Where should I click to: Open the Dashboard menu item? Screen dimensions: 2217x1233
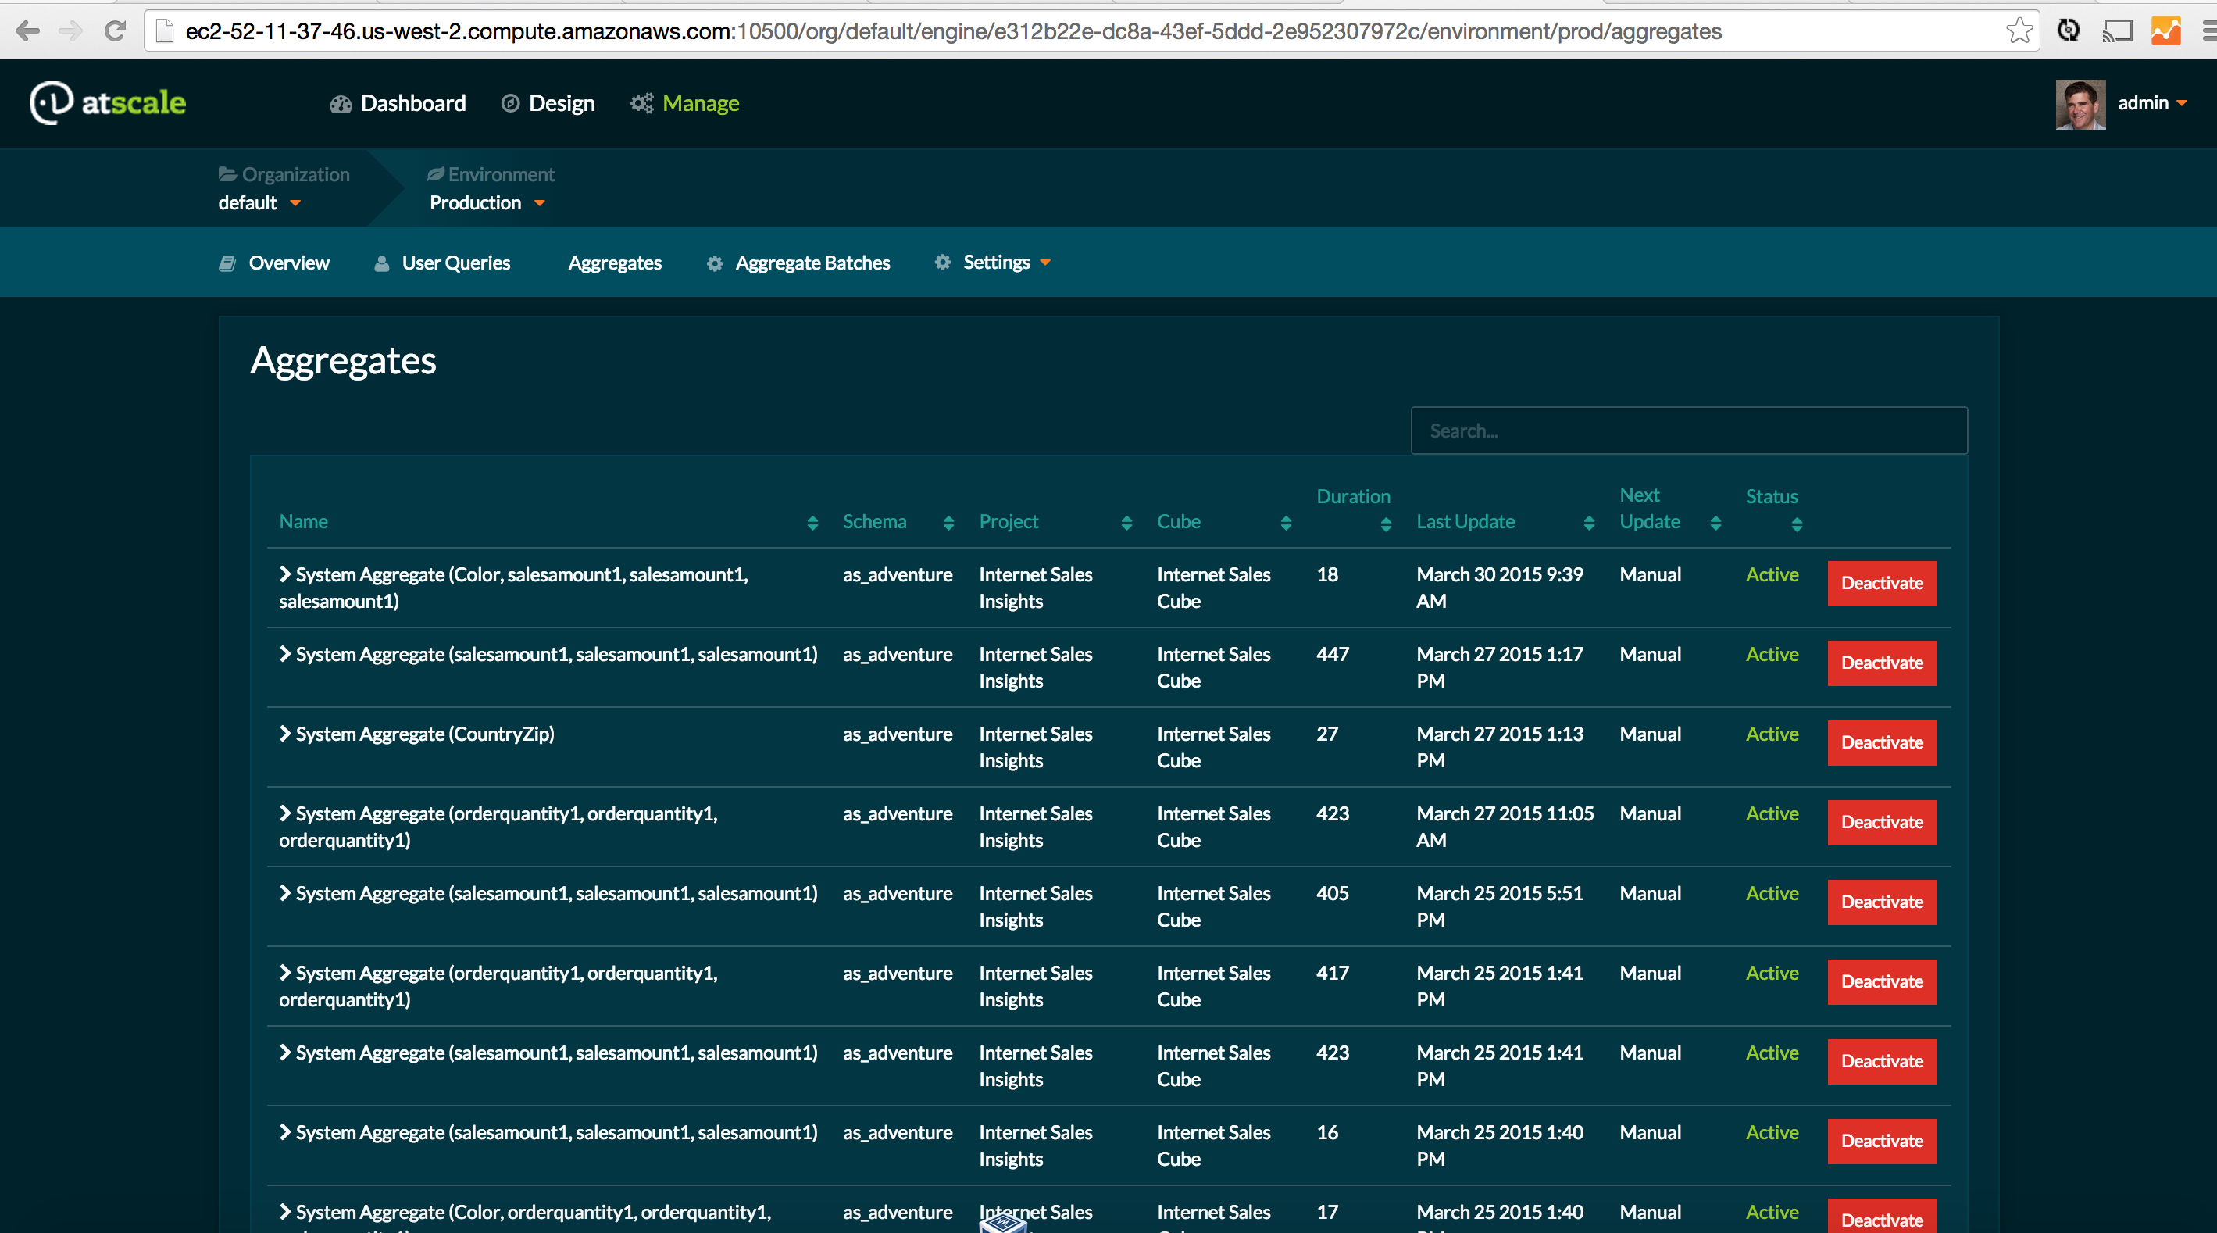coord(412,103)
